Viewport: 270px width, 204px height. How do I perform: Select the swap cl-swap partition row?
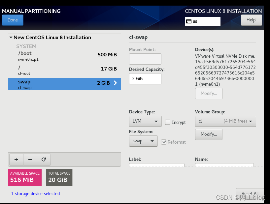pos(64,84)
